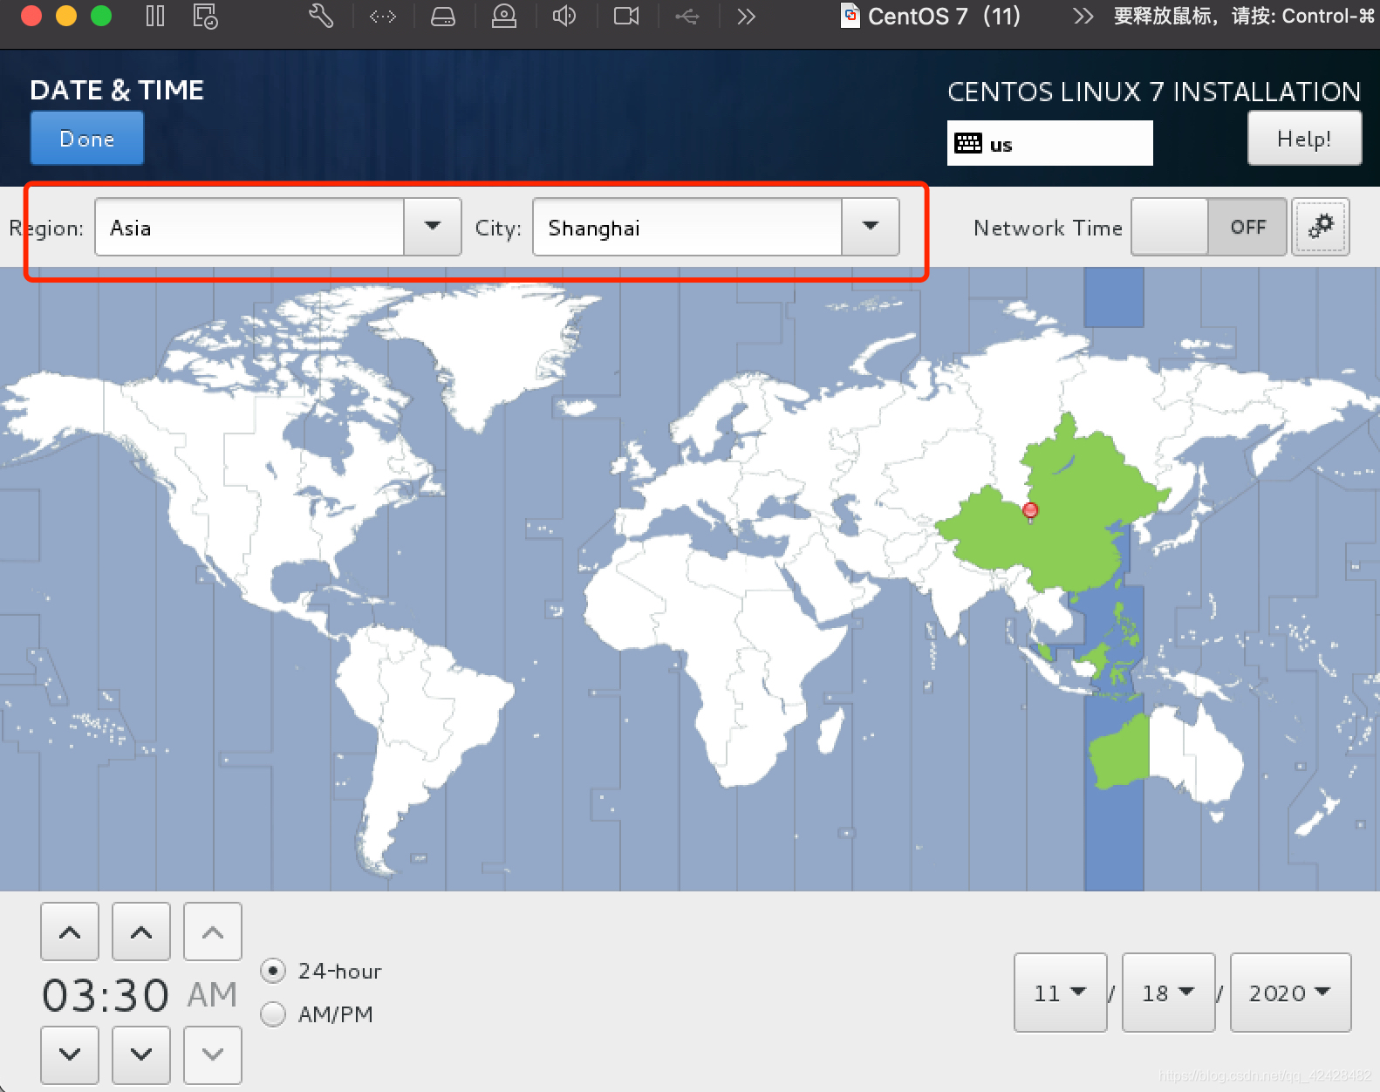Click the macOS yellow minimize button
Image resolution: width=1380 pixels, height=1092 pixels.
tap(66, 17)
